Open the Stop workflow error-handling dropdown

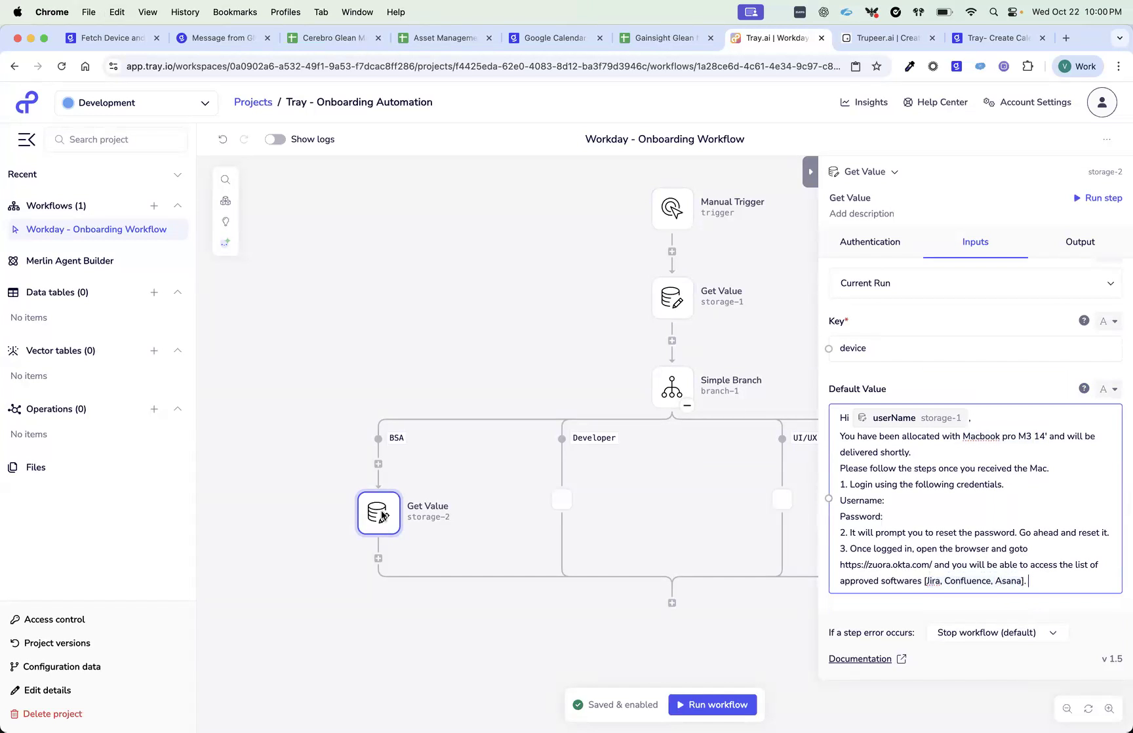click(x=996, y=632)
